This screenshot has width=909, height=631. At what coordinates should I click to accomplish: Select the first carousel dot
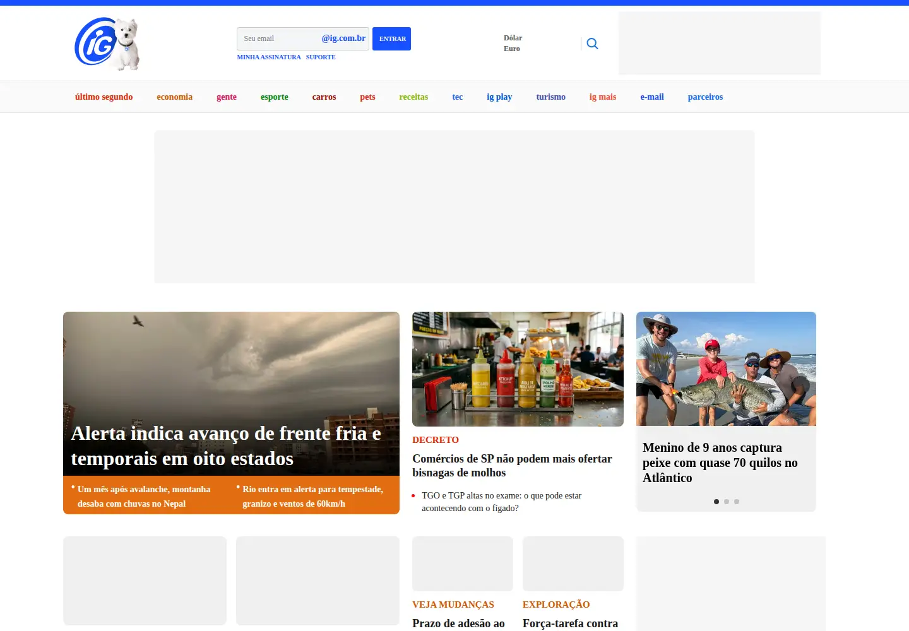[716, 502]
